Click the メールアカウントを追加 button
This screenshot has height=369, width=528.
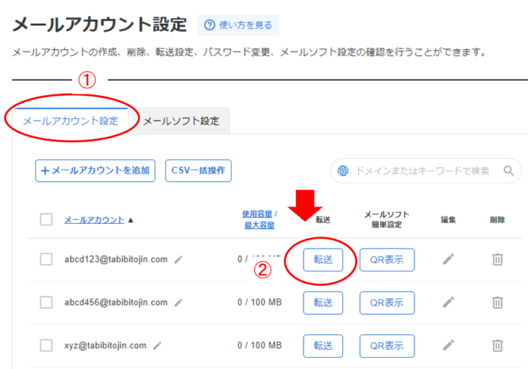(95, 170)
